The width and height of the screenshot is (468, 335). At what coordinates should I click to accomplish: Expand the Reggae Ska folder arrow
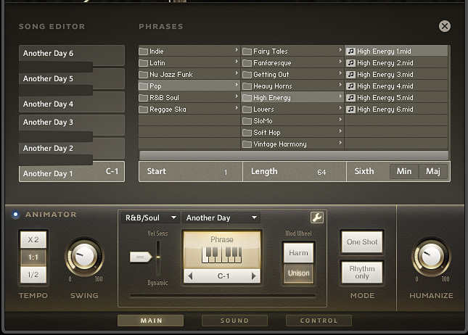coord(237,109)
